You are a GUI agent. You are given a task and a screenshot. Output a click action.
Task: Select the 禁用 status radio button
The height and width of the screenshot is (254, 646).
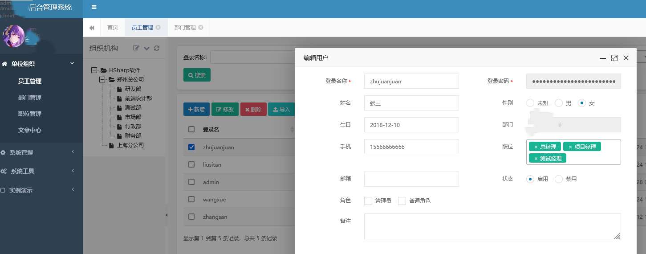559,179
